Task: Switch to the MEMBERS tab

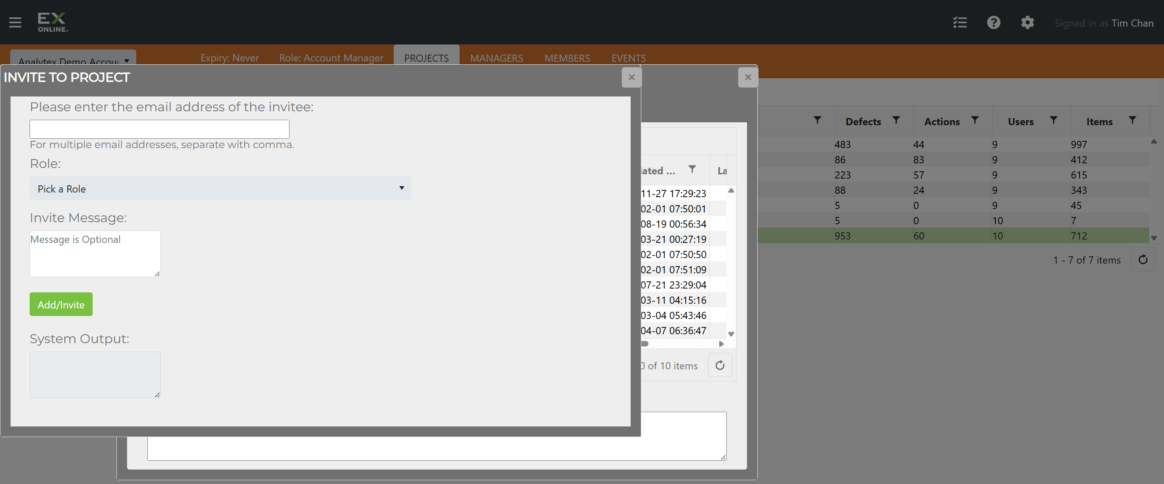Action: pyautogui.click(x=567, y=58)
